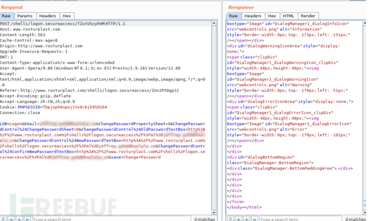The height and width of the screenshot is (221, 387).
Task: Click the dialogWarningIconArea div line in response
Action: pos(283,46)
